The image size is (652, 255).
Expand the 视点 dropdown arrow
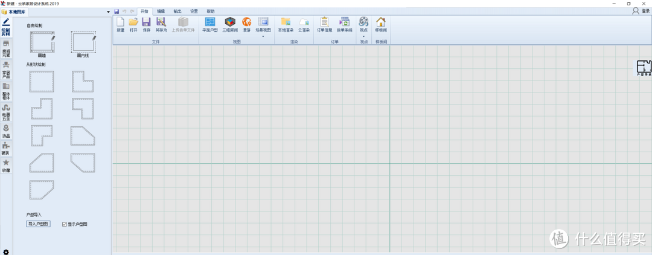pyautogui.click(x=364, y=36)
